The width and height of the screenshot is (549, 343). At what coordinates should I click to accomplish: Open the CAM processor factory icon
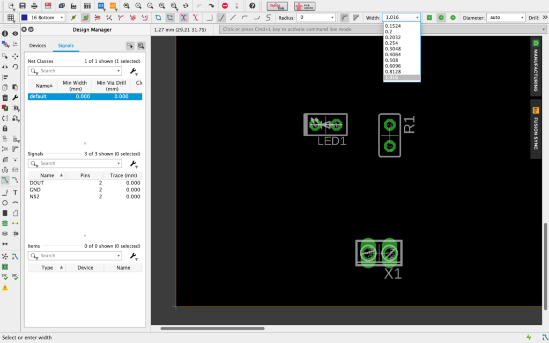pyautogui.click(x=73, y=5)
